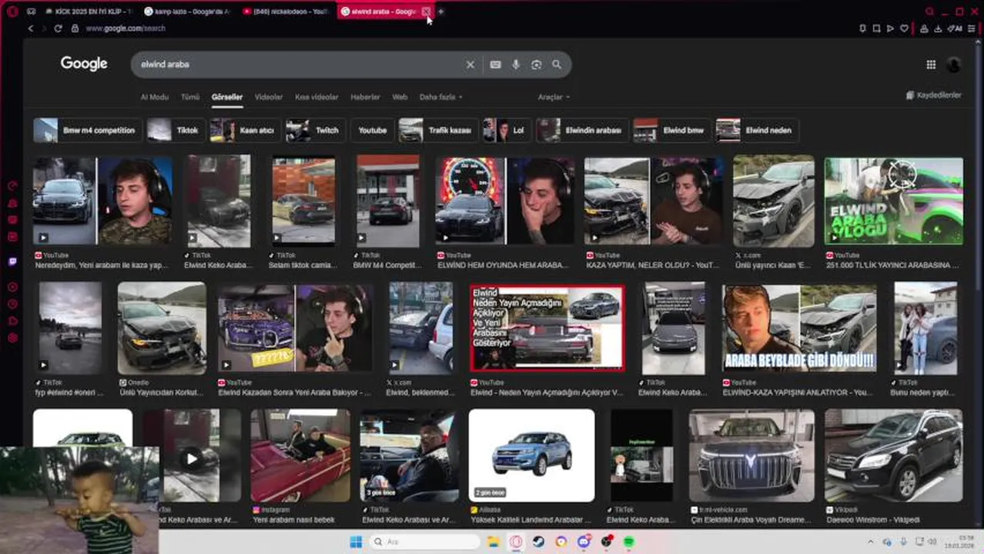Viewport: 984px width, 554px height.
Task: Open Yeni arabam nasıl bebek Instagram result
Action: pos(300,456)
